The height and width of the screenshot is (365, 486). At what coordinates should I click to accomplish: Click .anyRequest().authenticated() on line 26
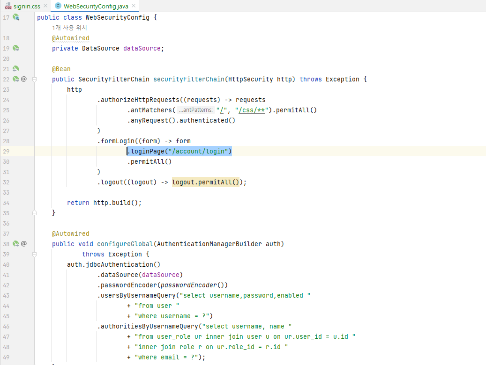[x=181, y=120]
